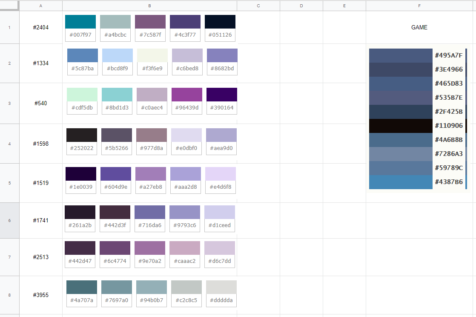Select column D header
Viewport: 476px width, 317px height.
(x=301, y=6)
